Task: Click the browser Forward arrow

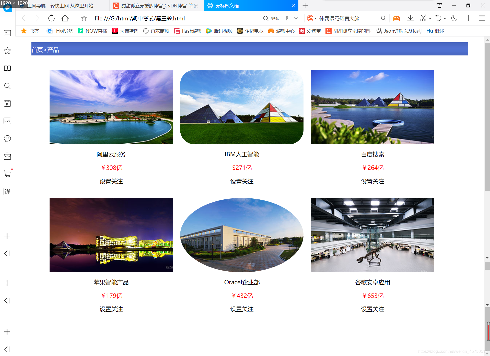Action: click(38, 18)
